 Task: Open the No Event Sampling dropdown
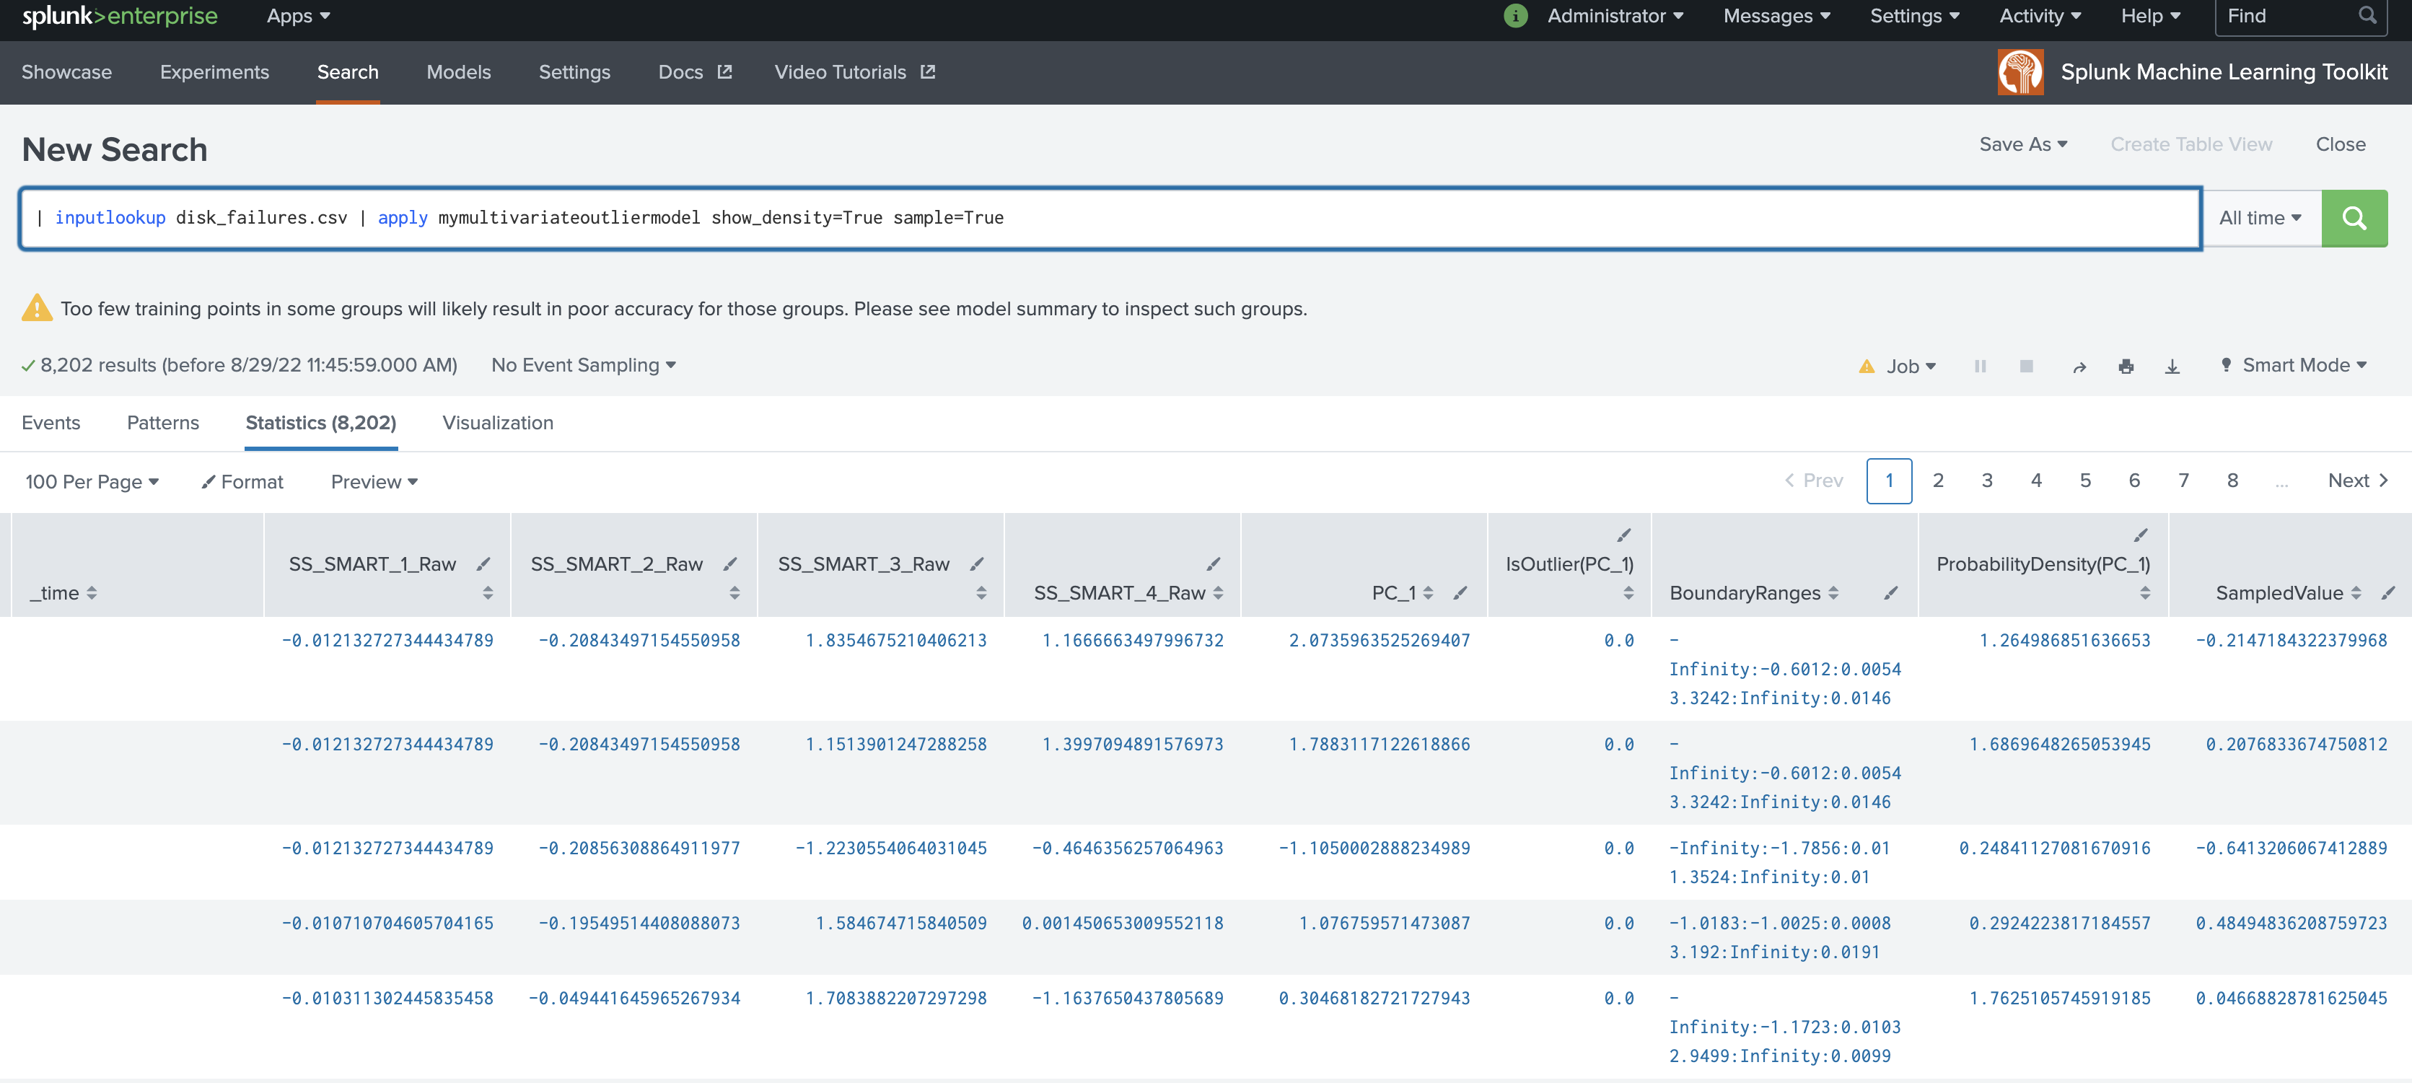(583, 365)
